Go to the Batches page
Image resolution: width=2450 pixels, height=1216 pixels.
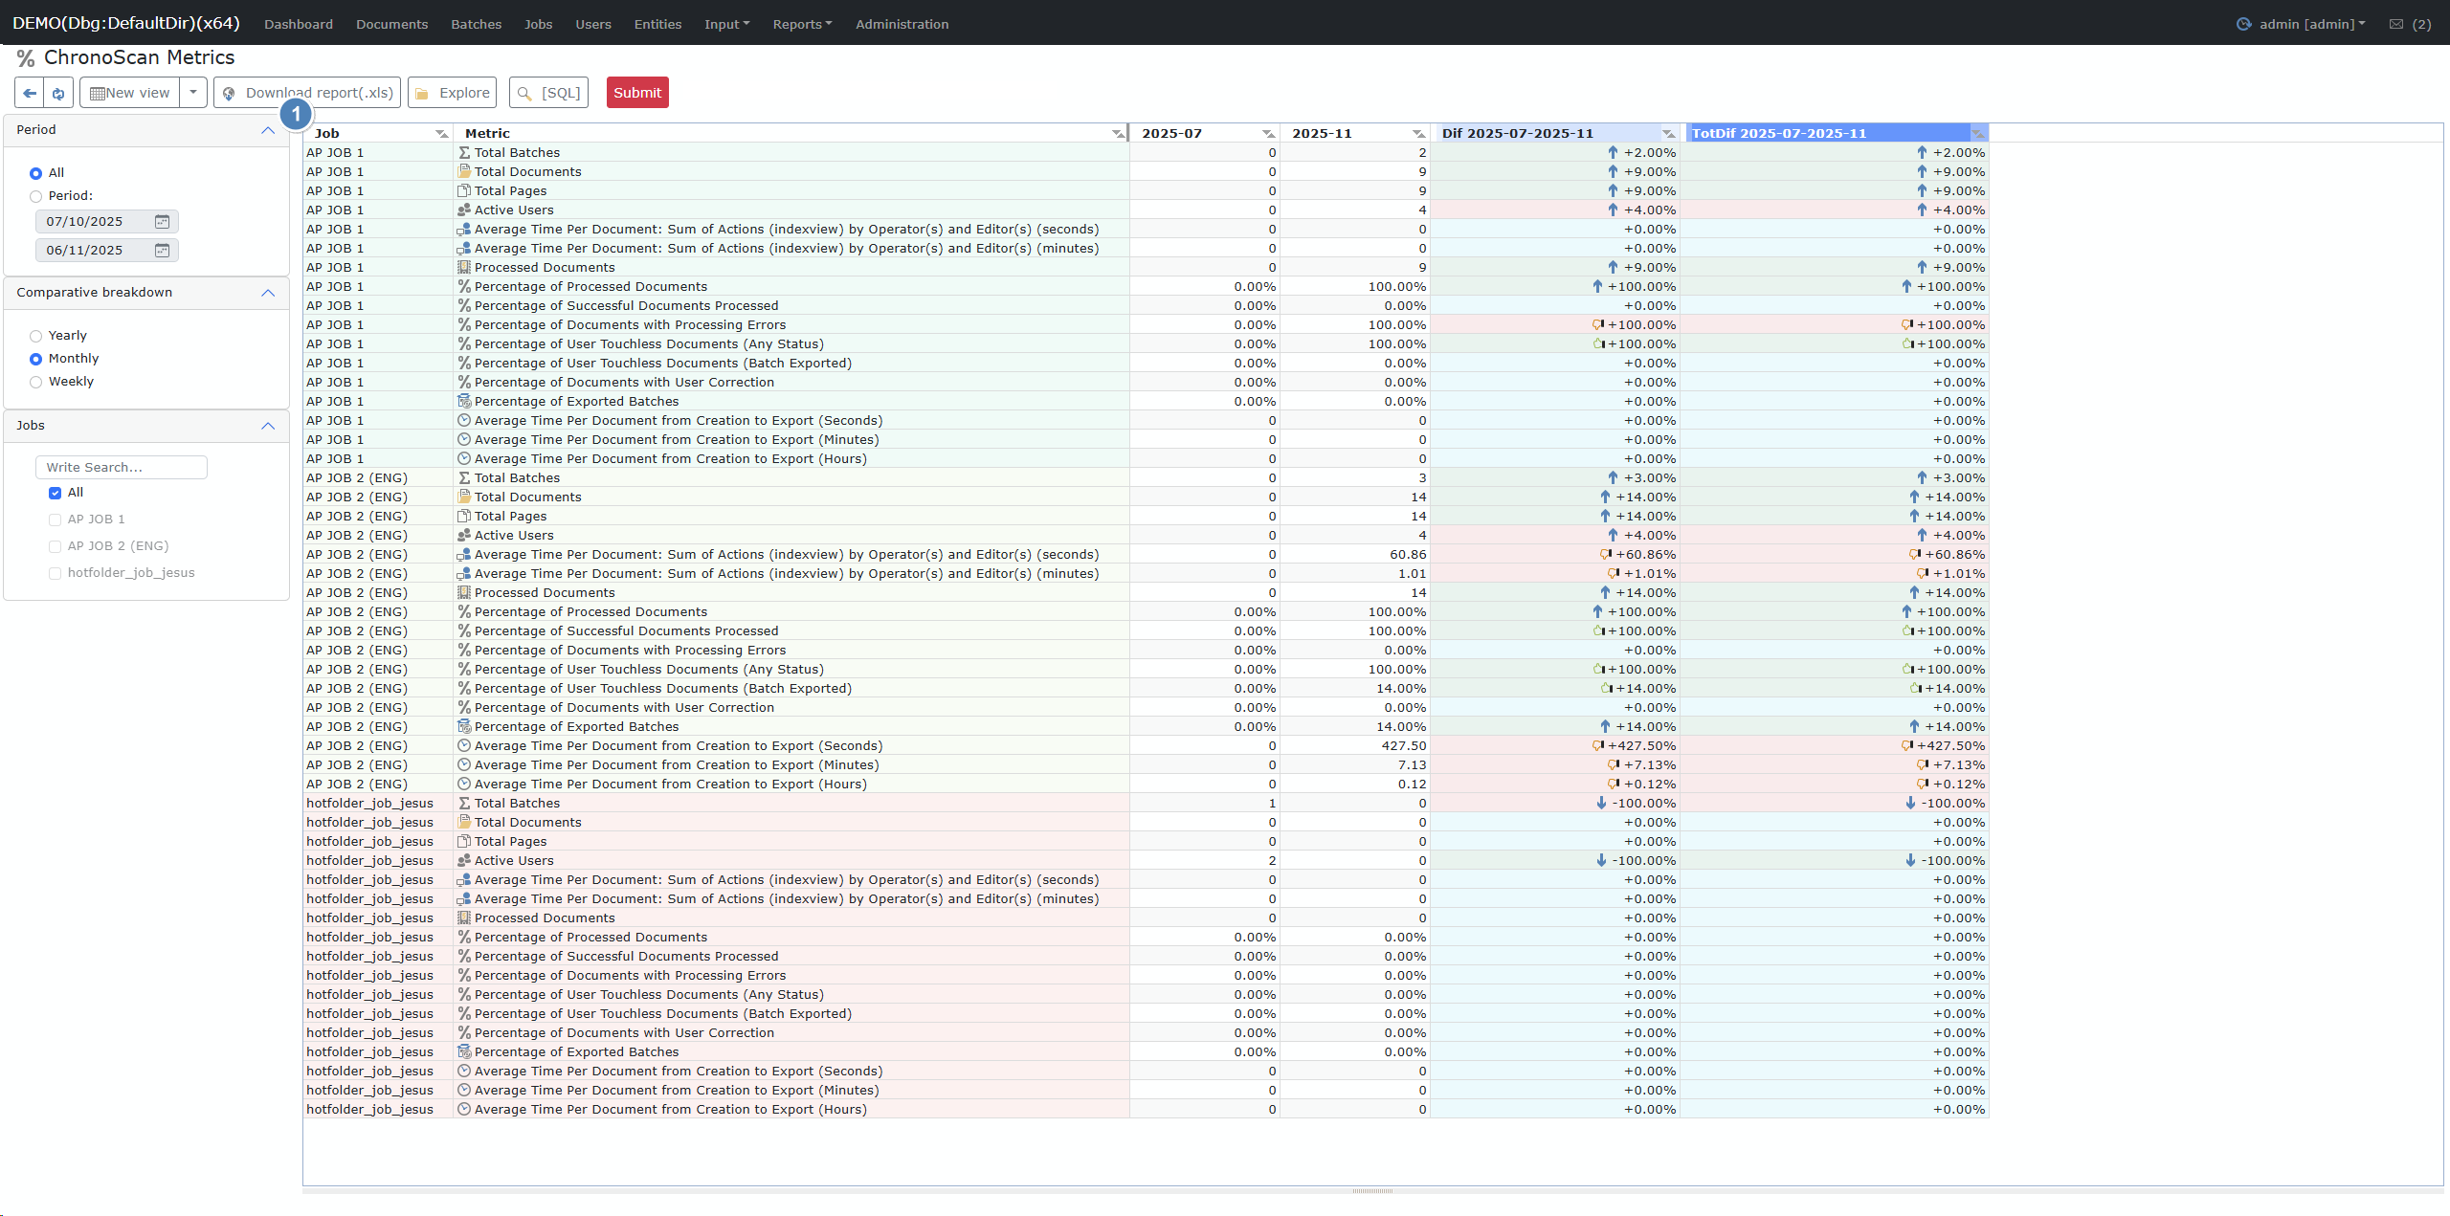(476, 24)
